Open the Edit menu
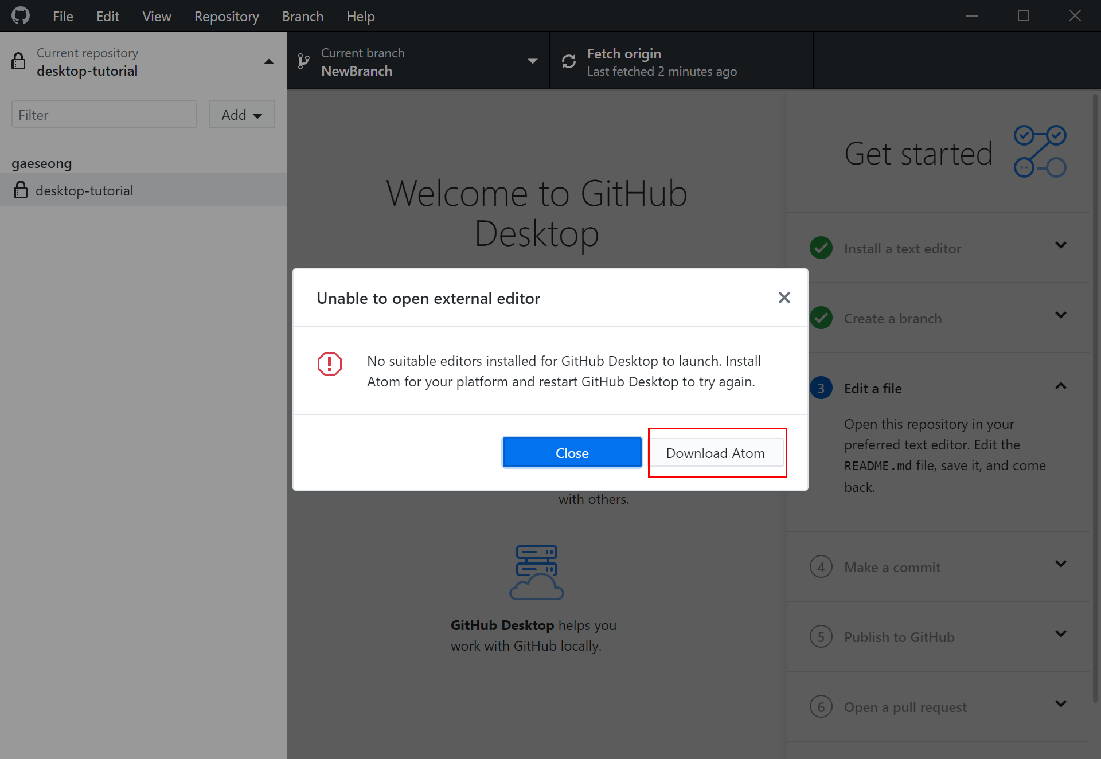This screenshot has width=1101, height=759. pos(108,16)
